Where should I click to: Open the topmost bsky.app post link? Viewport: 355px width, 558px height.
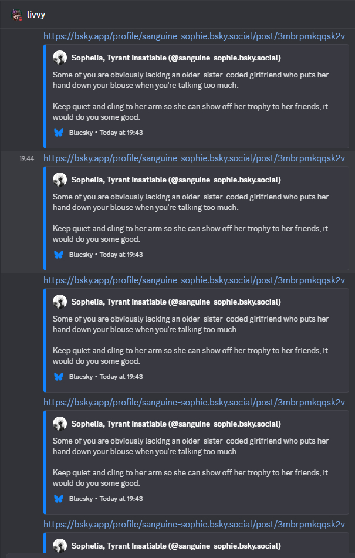click(x=194, y=36)
